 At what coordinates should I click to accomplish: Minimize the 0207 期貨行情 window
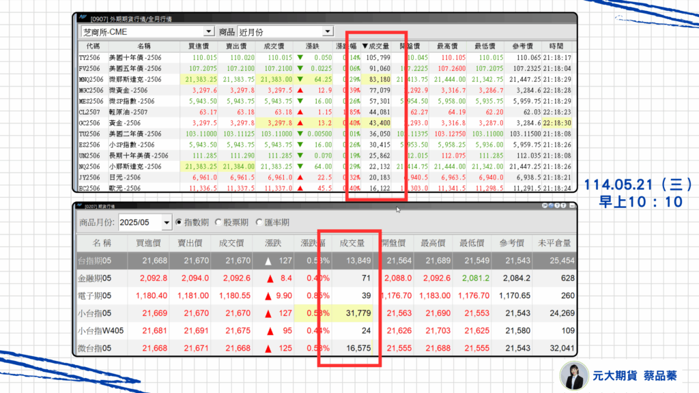click(x=572, y=205)
